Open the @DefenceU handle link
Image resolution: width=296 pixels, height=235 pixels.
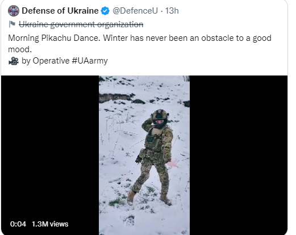(x=135, y=11)
